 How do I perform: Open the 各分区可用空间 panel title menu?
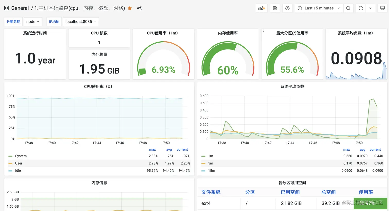click(292, 183)
